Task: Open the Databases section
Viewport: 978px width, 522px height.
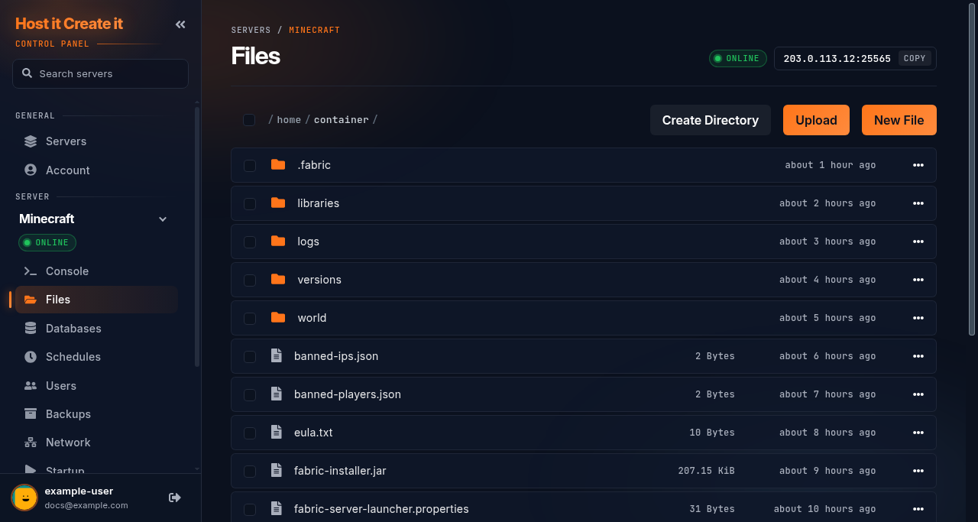Action: [96, 328]
